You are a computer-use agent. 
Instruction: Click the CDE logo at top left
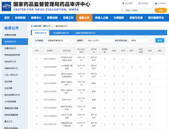pos(6,6)
